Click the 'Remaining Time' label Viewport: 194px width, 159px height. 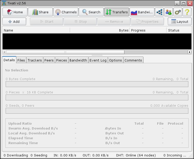[x=23, y=143]
